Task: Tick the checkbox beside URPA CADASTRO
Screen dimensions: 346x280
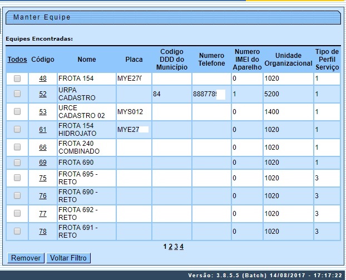Action: 17,94
